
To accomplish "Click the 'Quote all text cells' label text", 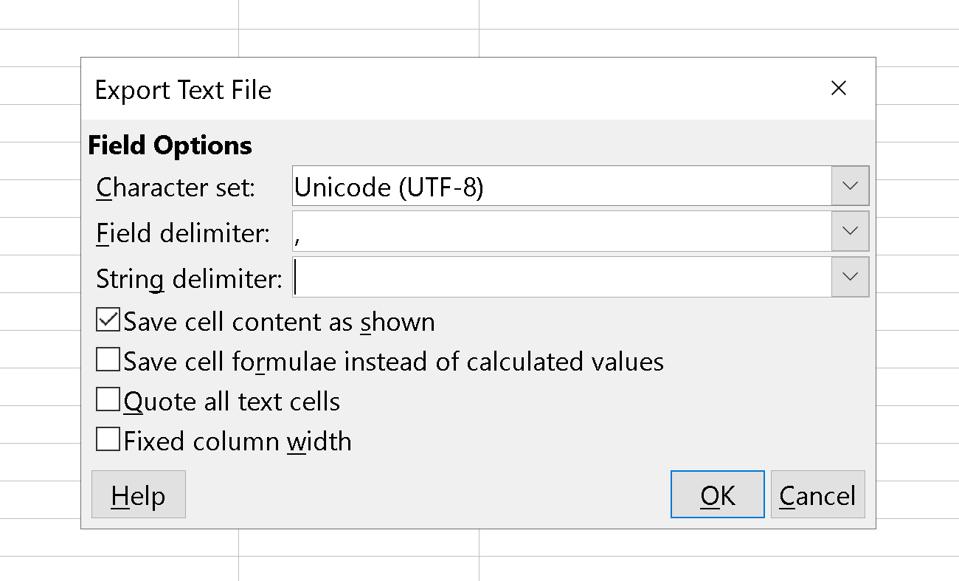I will tap(232, 402).
